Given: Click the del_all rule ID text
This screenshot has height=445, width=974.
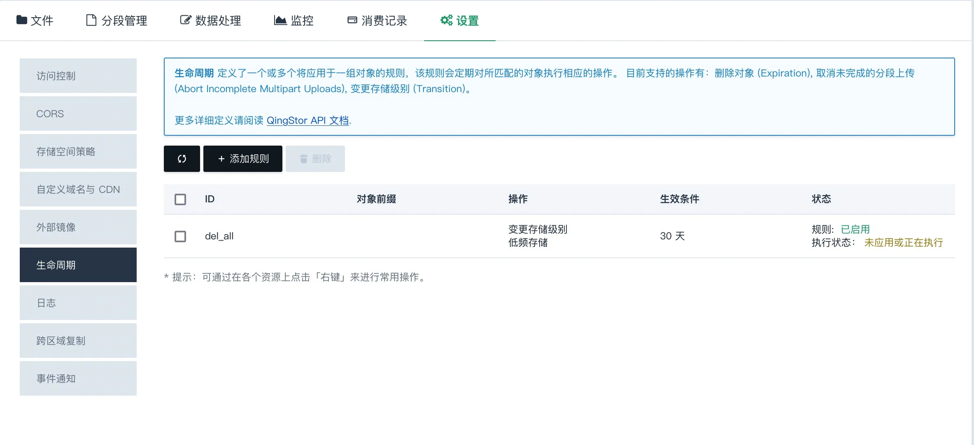Looking at the screenshot, I should click(x=219, y=236).
